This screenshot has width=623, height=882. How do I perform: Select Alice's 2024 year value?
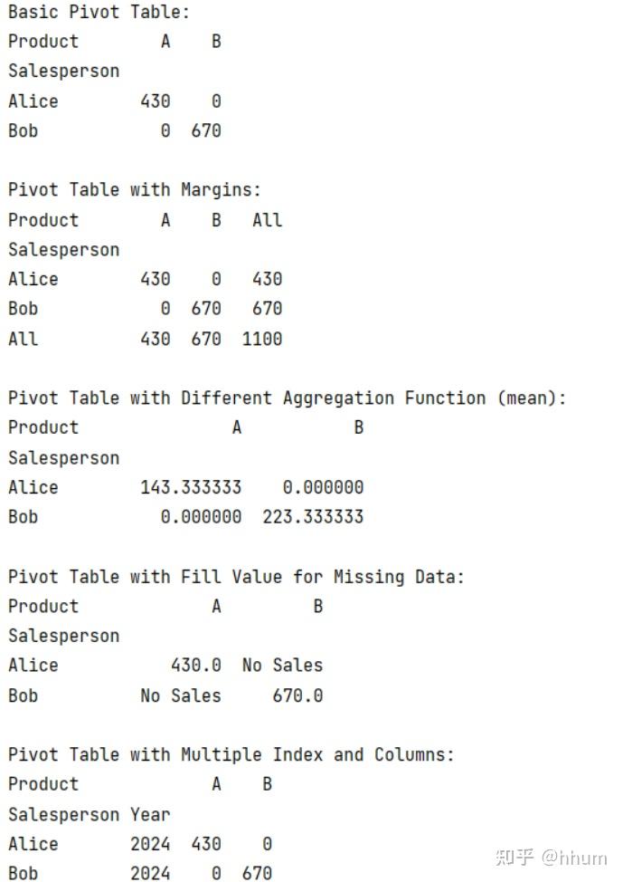[150, 844]
